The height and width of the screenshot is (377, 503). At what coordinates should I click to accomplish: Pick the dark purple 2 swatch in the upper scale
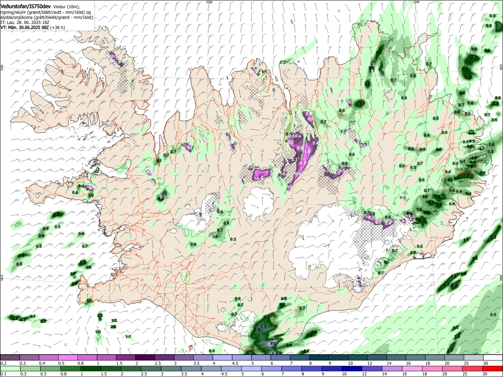(x=145, y=357)
